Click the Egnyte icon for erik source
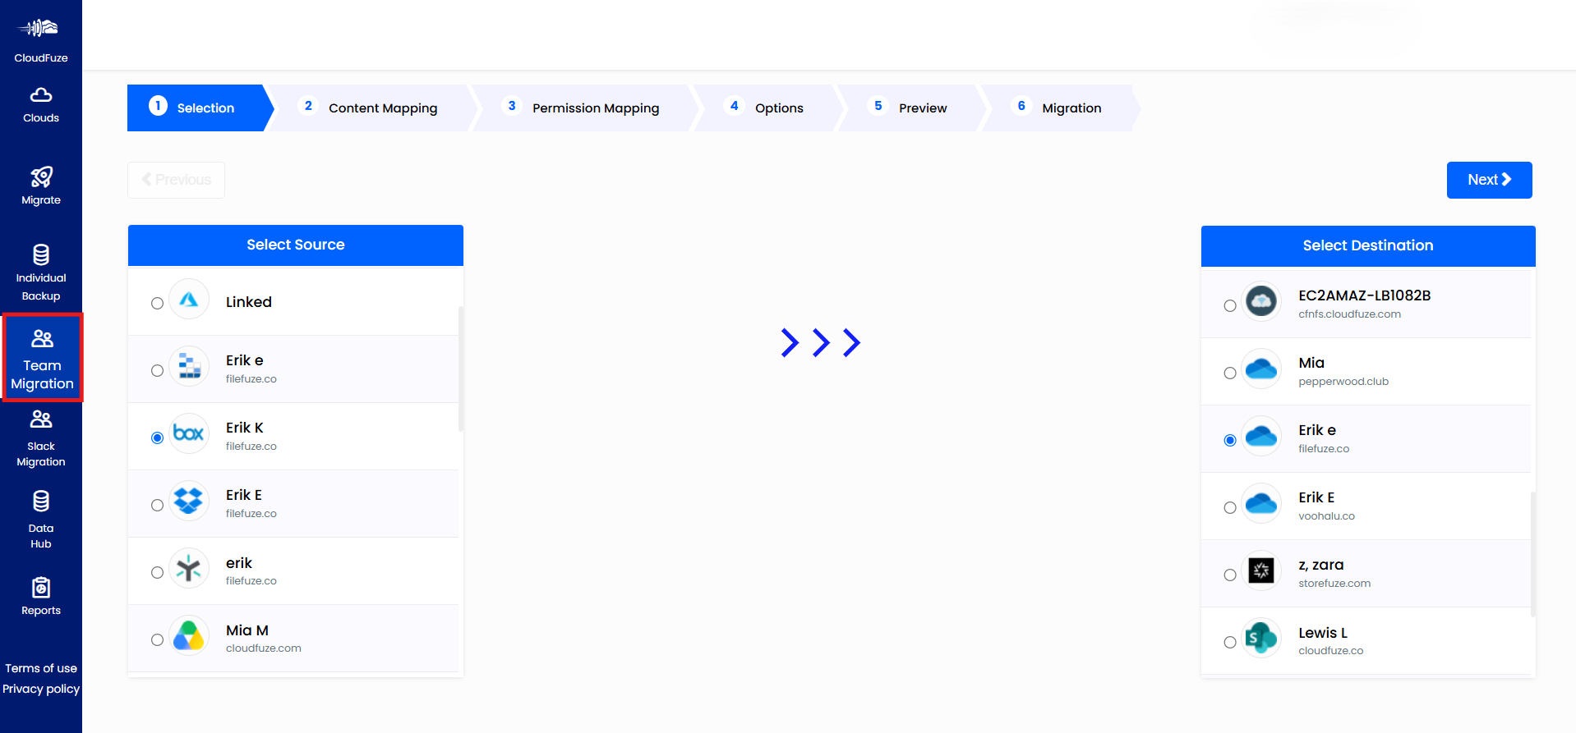This screenshot has width=1576, height=733. 189,568
